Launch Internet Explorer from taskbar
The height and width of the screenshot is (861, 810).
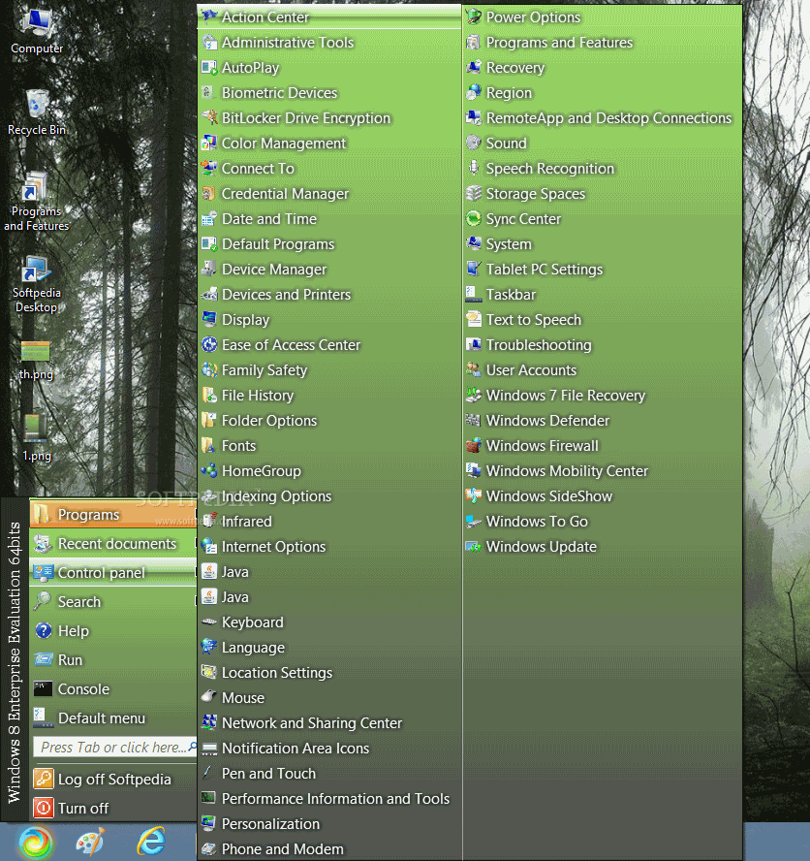coord(151,842)
